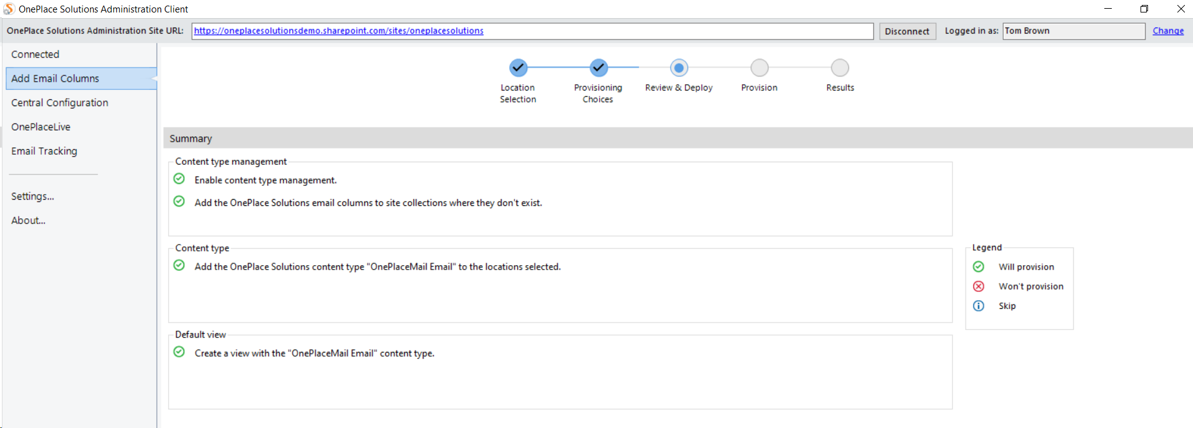Click the Results step circle

840,67
